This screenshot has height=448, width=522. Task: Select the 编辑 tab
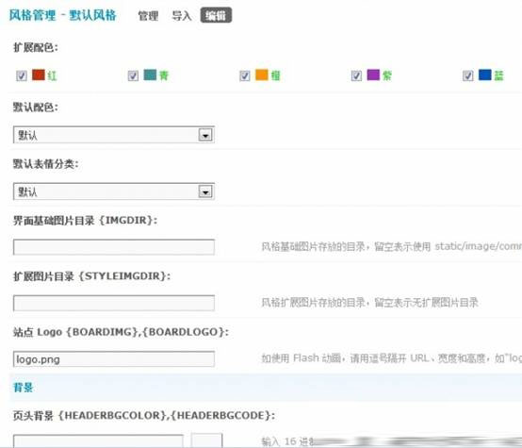(216, 15)
